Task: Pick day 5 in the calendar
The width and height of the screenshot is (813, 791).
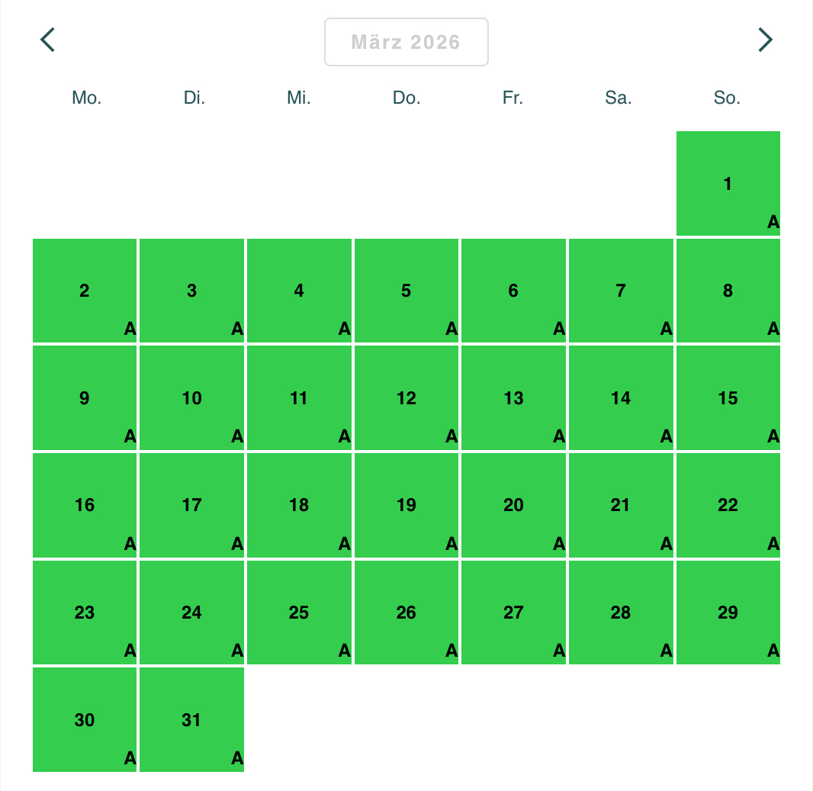Action: 406,291
